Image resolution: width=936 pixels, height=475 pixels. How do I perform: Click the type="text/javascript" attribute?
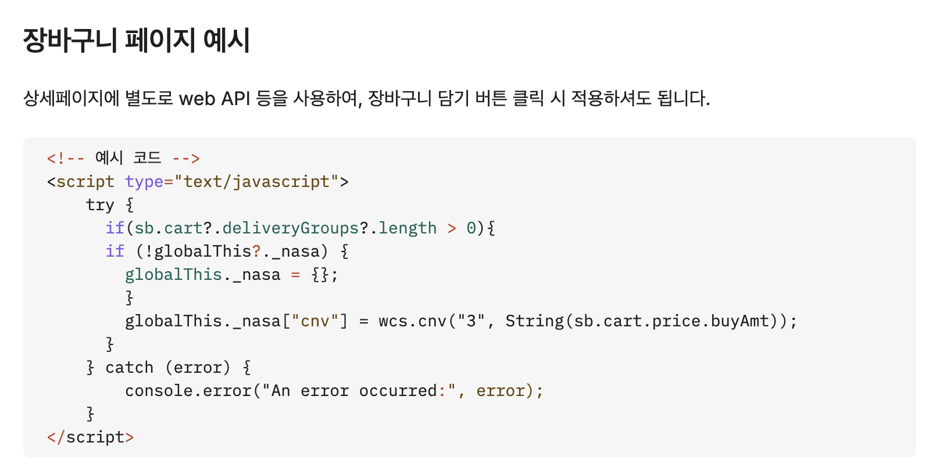(232, 182)
